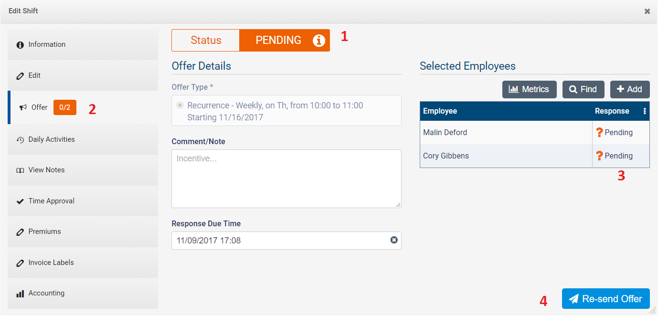Click the megaphone icon beside Offer
The image size is (658, 316).
point(23,108)
